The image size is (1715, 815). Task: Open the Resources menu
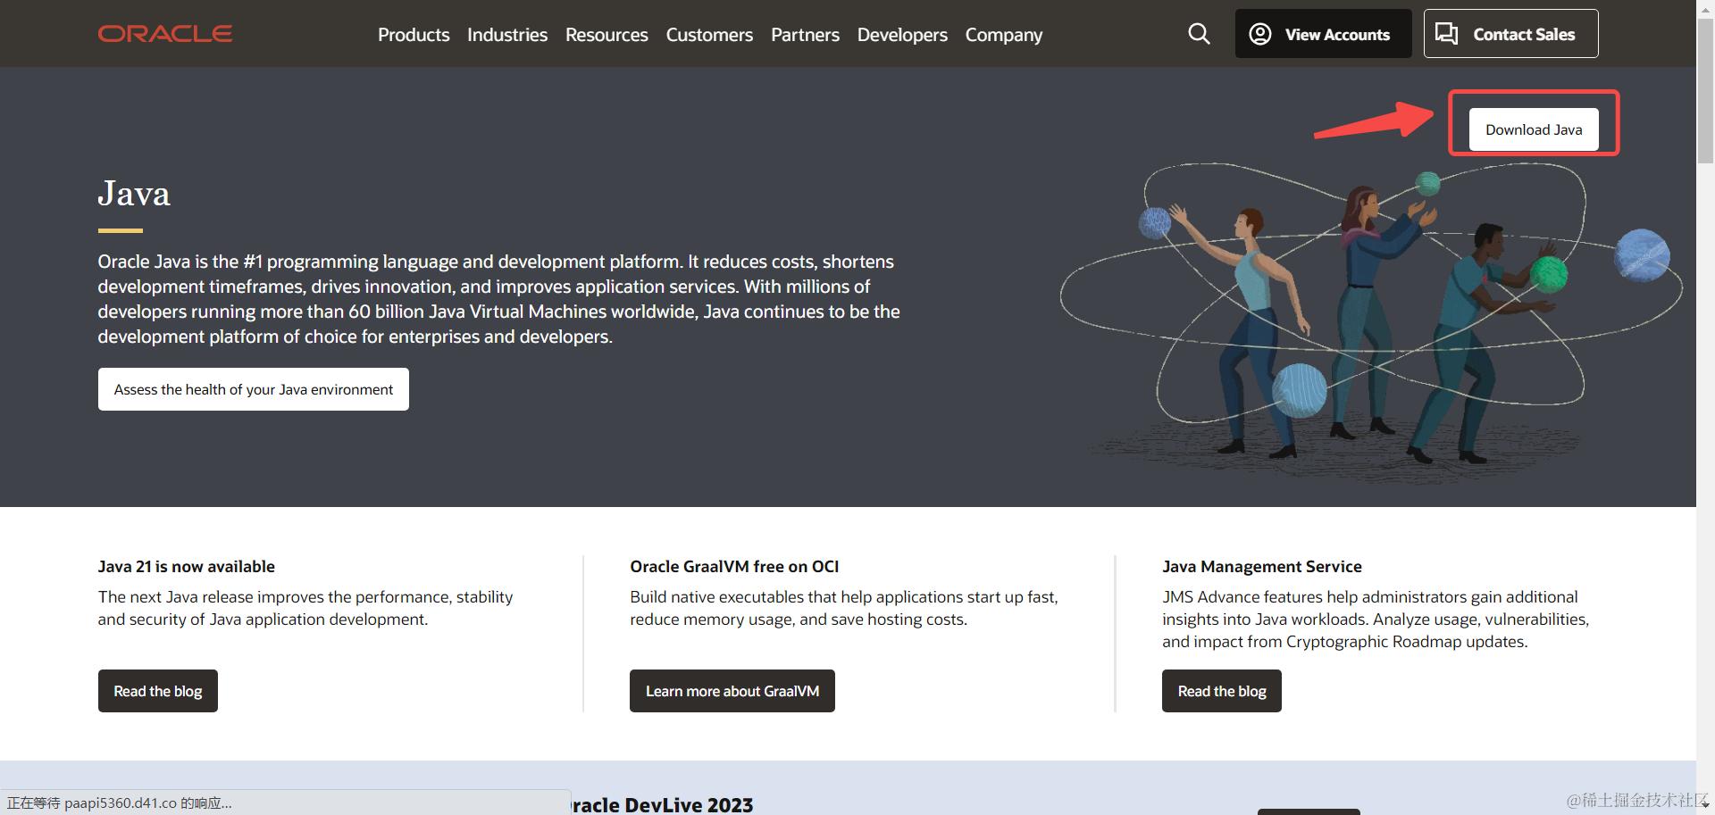(x=607, y=35)
